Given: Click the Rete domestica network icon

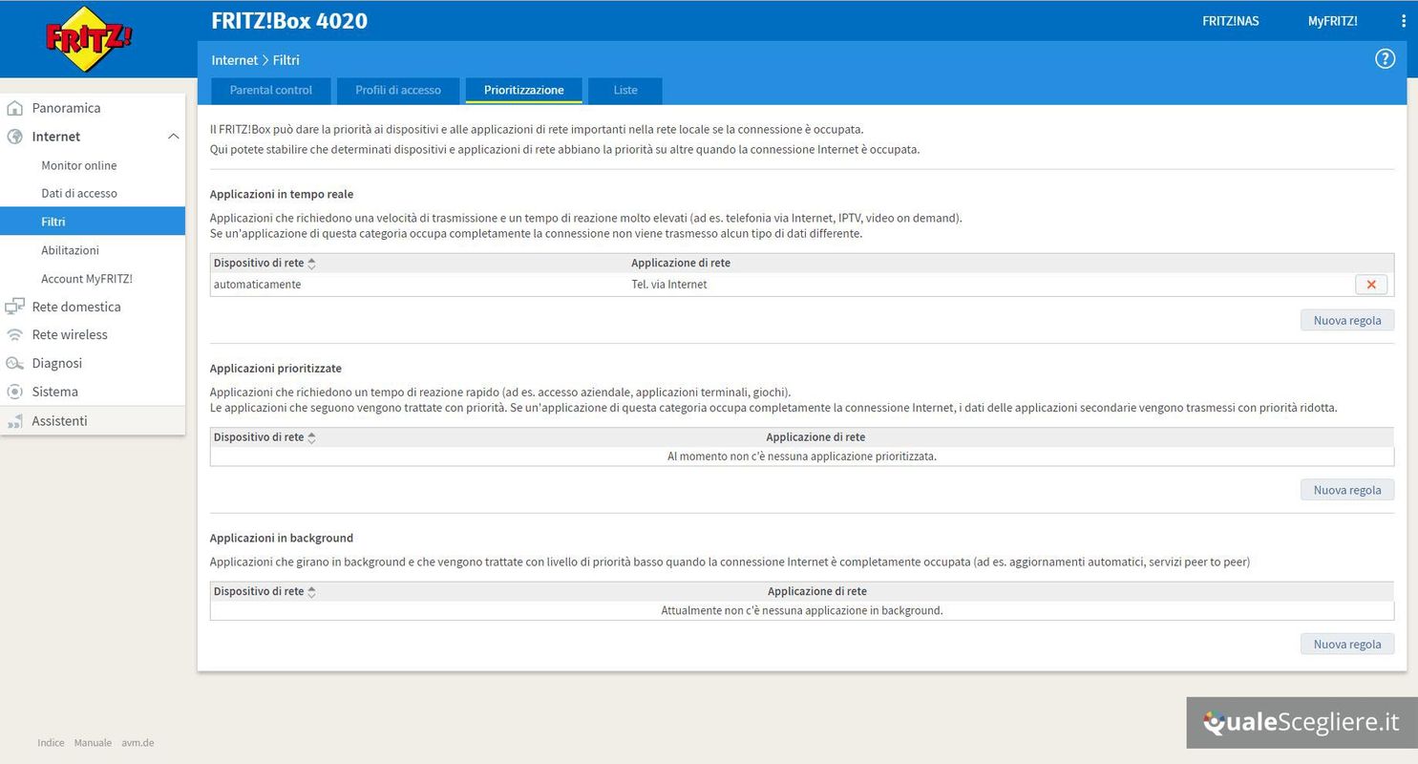Looking at the screenshot, I should tap(14, 307).
